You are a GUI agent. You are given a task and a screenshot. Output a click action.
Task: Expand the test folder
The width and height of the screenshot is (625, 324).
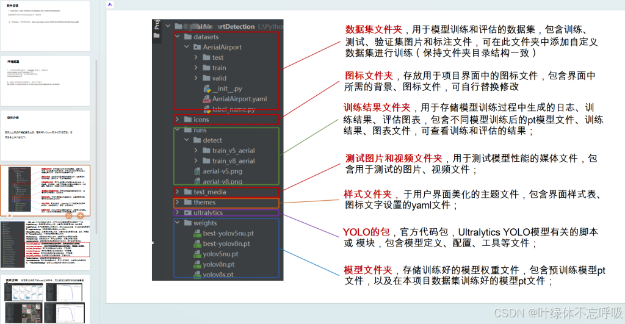pos(196,57)
